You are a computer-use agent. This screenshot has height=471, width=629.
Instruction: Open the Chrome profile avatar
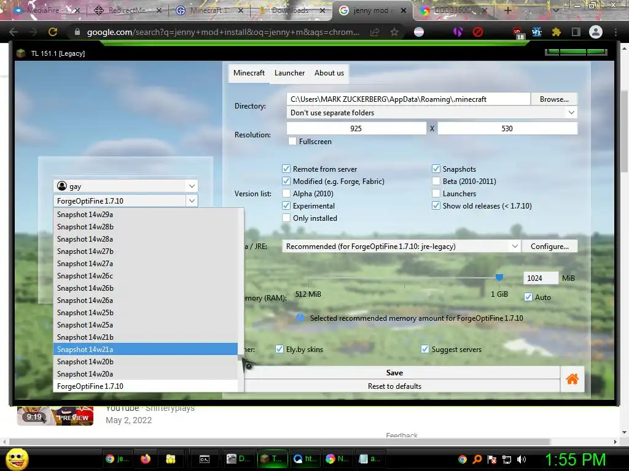click(595, 32)
